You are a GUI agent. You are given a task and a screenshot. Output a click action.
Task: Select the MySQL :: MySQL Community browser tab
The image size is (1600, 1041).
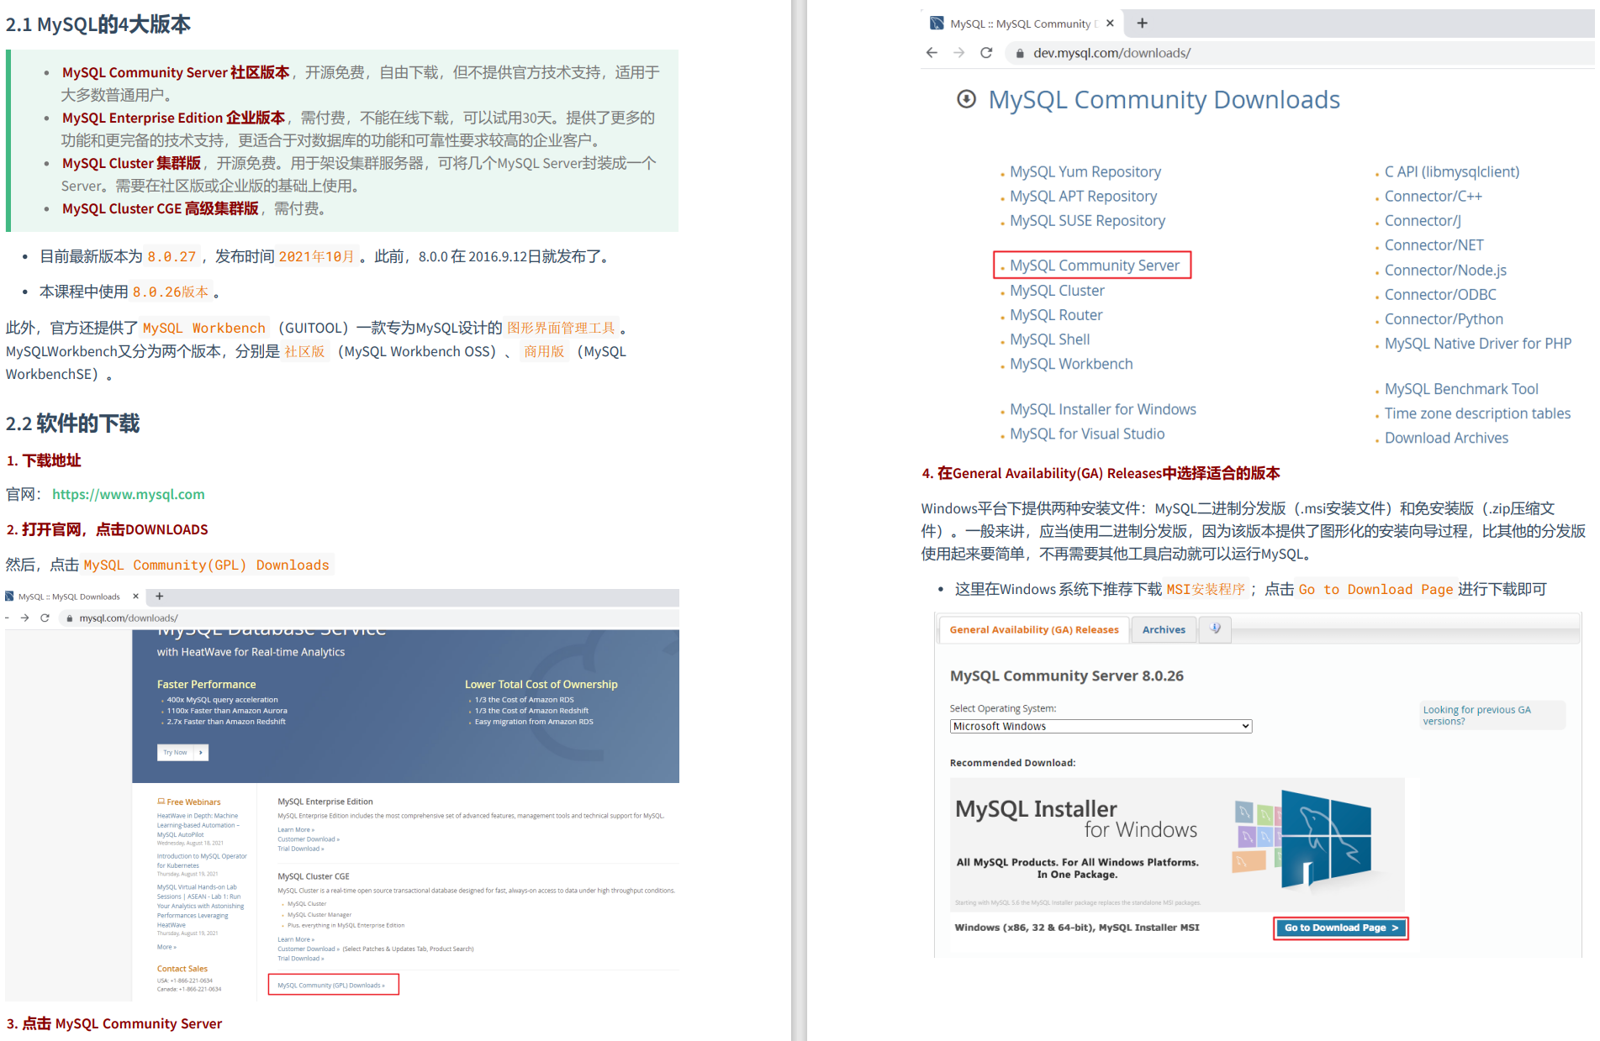[1021, 24]
